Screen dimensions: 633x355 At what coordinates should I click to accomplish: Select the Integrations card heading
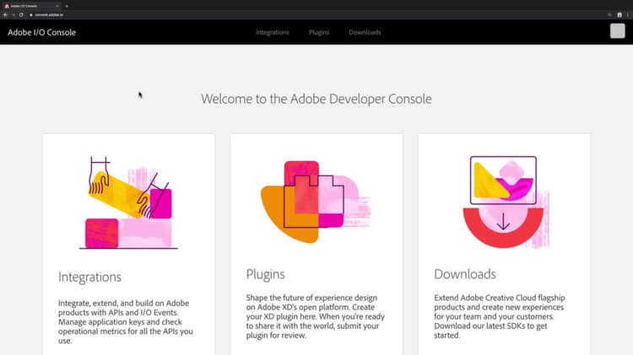(x=89, y=277)
